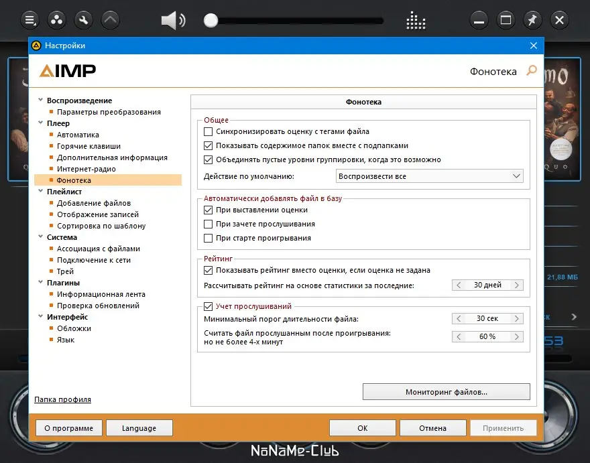The height and width of the screenshot is (463, 590).
Task: Click the О программе button
Action: tap(68, 428)
